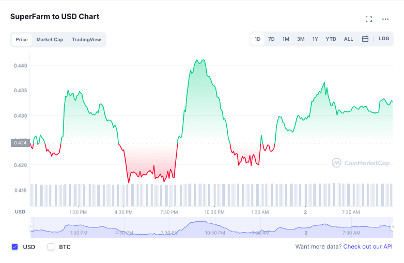The image size is (404, 263).
Task: Select the YTD time range
Action: [x=331, y=39]
